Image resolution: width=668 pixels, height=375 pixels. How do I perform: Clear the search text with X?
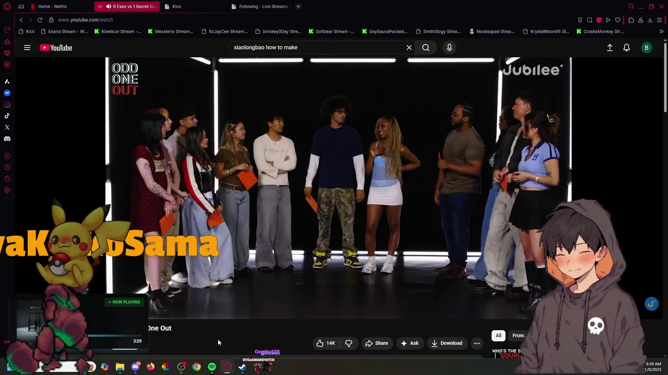(x=409, y=47)
